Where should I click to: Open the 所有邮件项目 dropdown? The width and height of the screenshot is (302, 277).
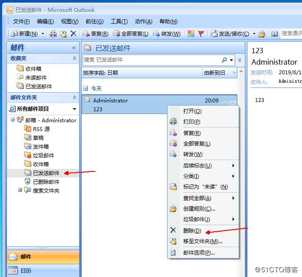(74, 109)
